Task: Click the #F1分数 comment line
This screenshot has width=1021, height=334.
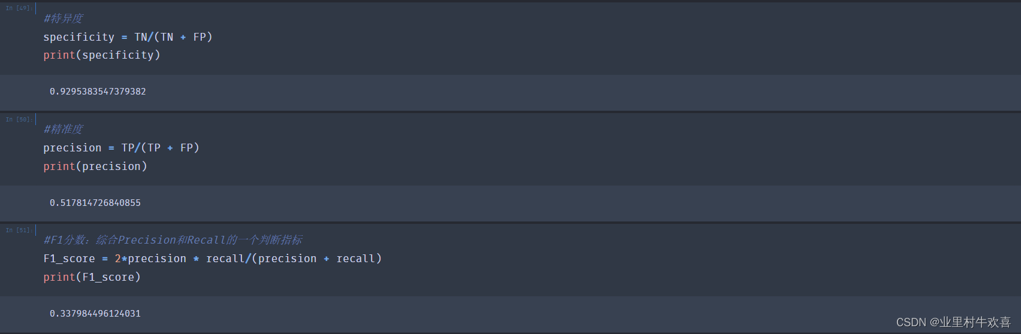Action: point(173,240)
